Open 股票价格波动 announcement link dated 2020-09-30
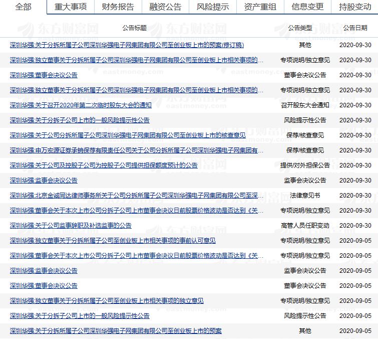Image resolution: width=378 pixels, height=339 pixels. 137,211
